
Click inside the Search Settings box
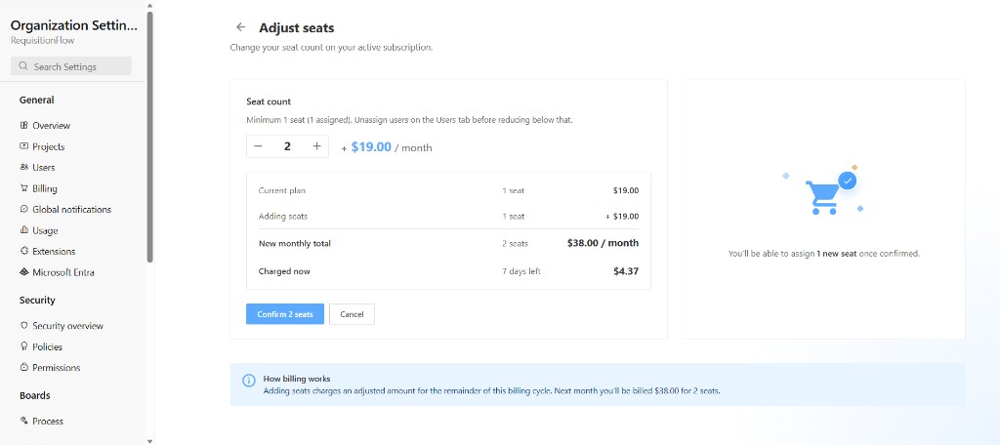pyautogui.click(x=70, y=66)
